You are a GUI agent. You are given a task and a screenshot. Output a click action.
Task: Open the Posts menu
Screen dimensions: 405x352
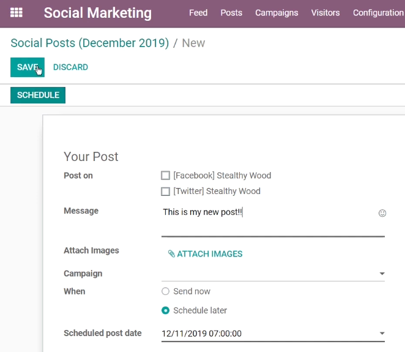click(231, 13)
